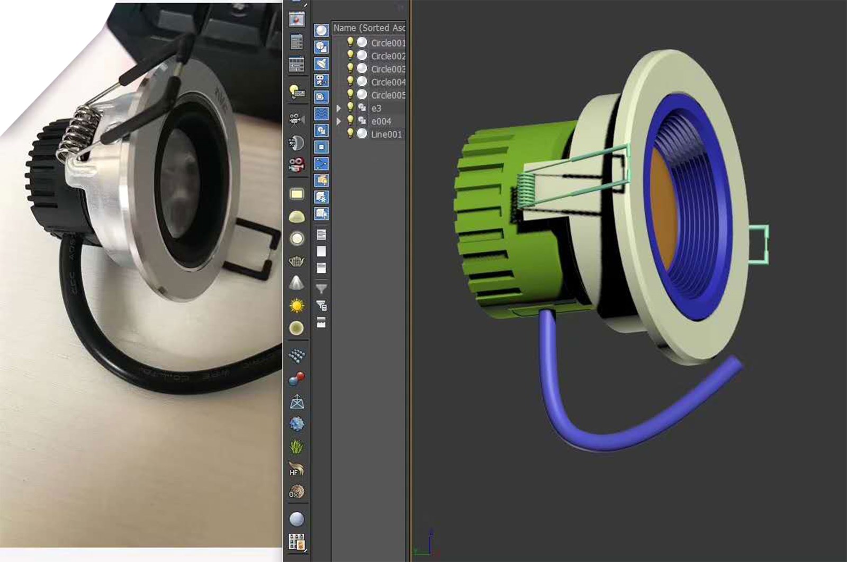The width and height of the screenshot is (847, 562).
Task: Click the funnel filter icon
Action: click(x=321, y=289)
